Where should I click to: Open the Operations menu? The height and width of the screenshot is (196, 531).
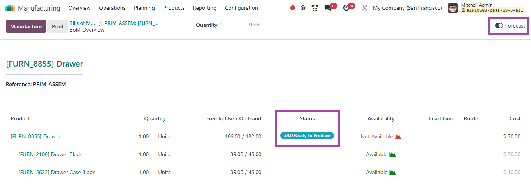point(112,8)
